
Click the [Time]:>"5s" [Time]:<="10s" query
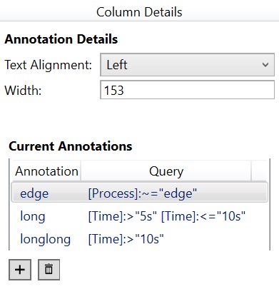pyautogui.click(x=166, y=216)
